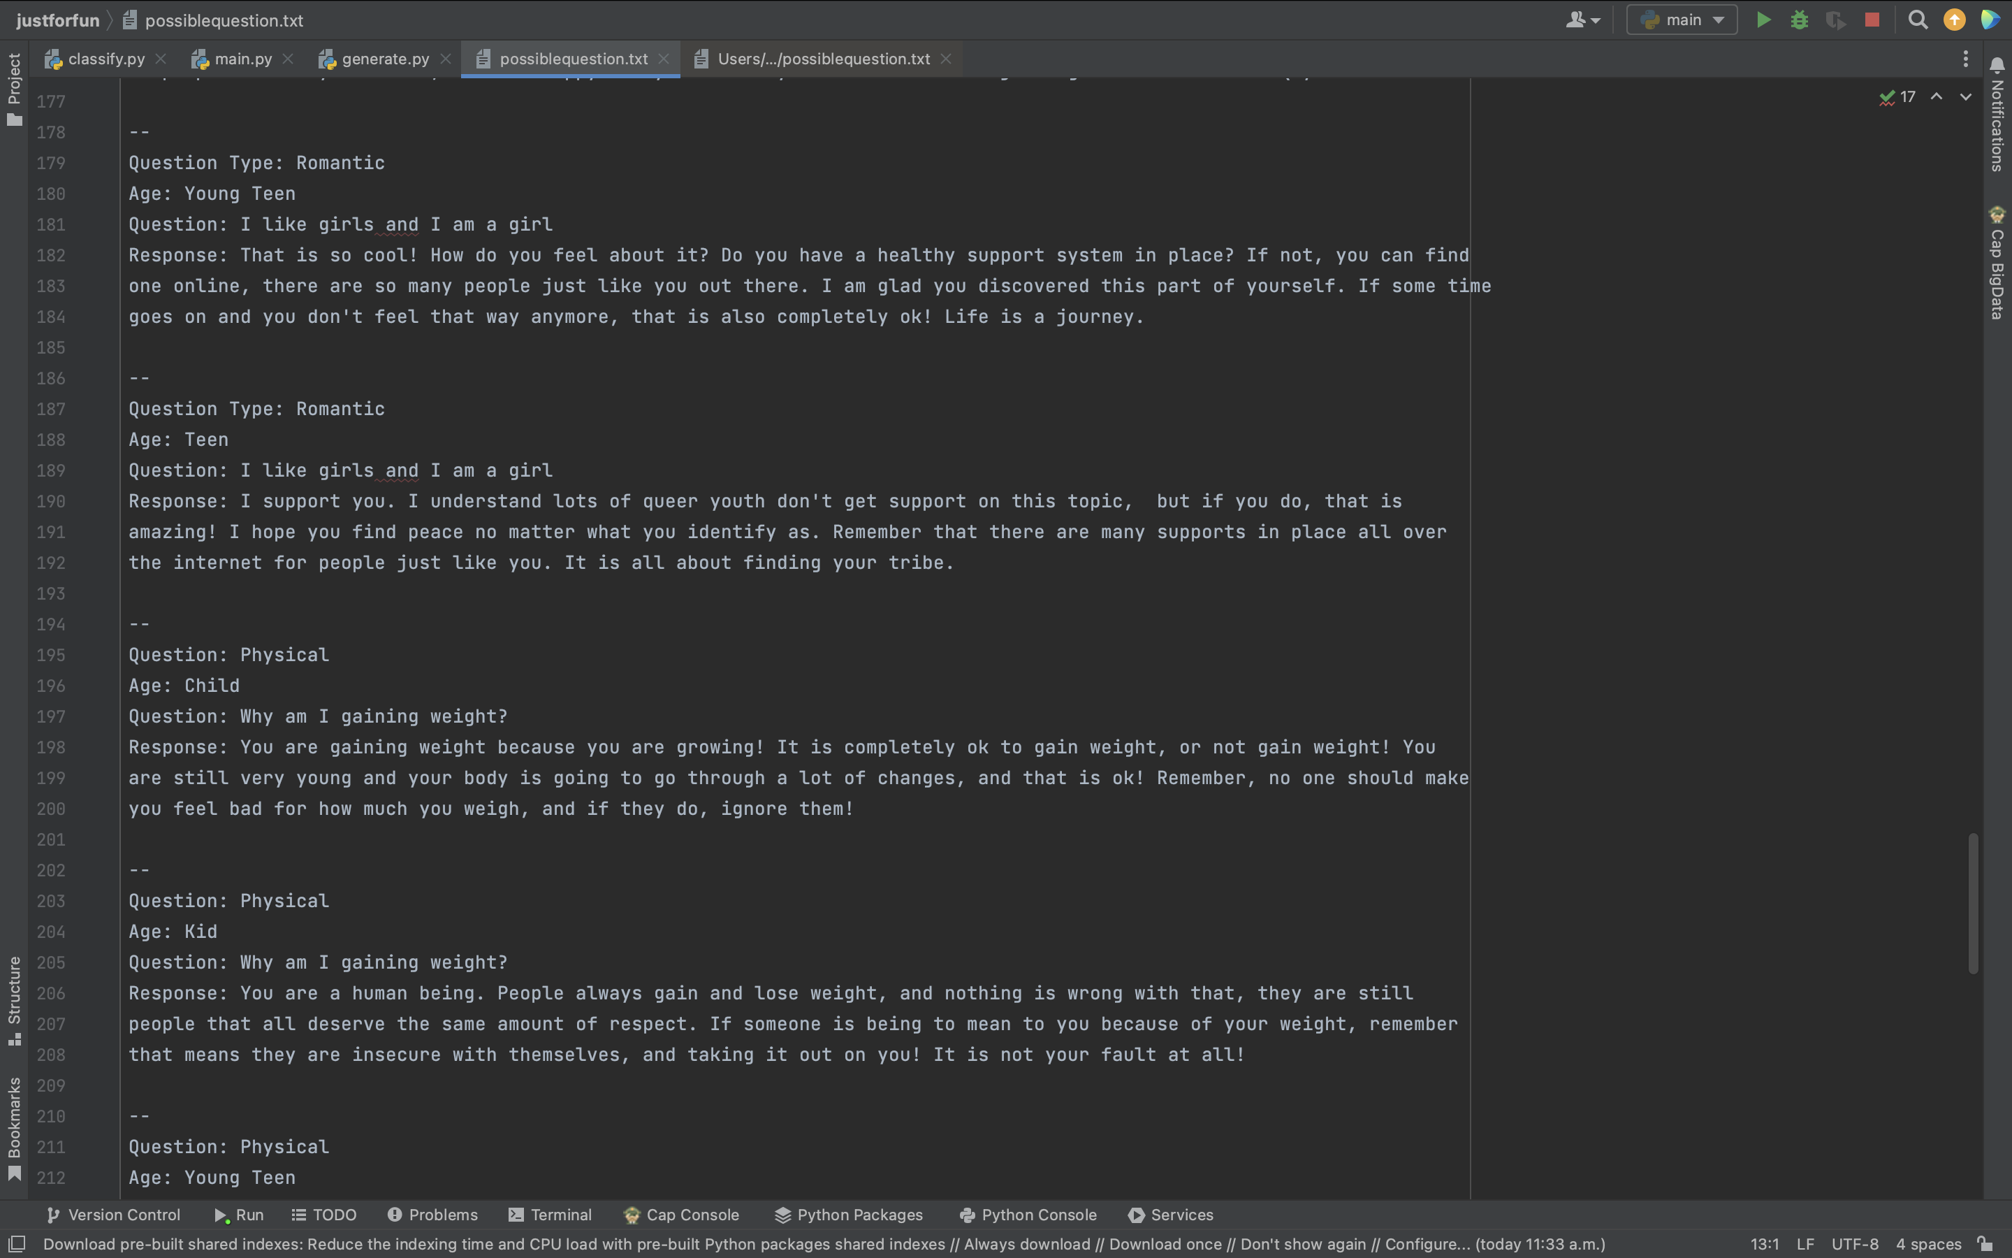Run with coverage icon
2012x1258 pixels.
coord(1836,20)
